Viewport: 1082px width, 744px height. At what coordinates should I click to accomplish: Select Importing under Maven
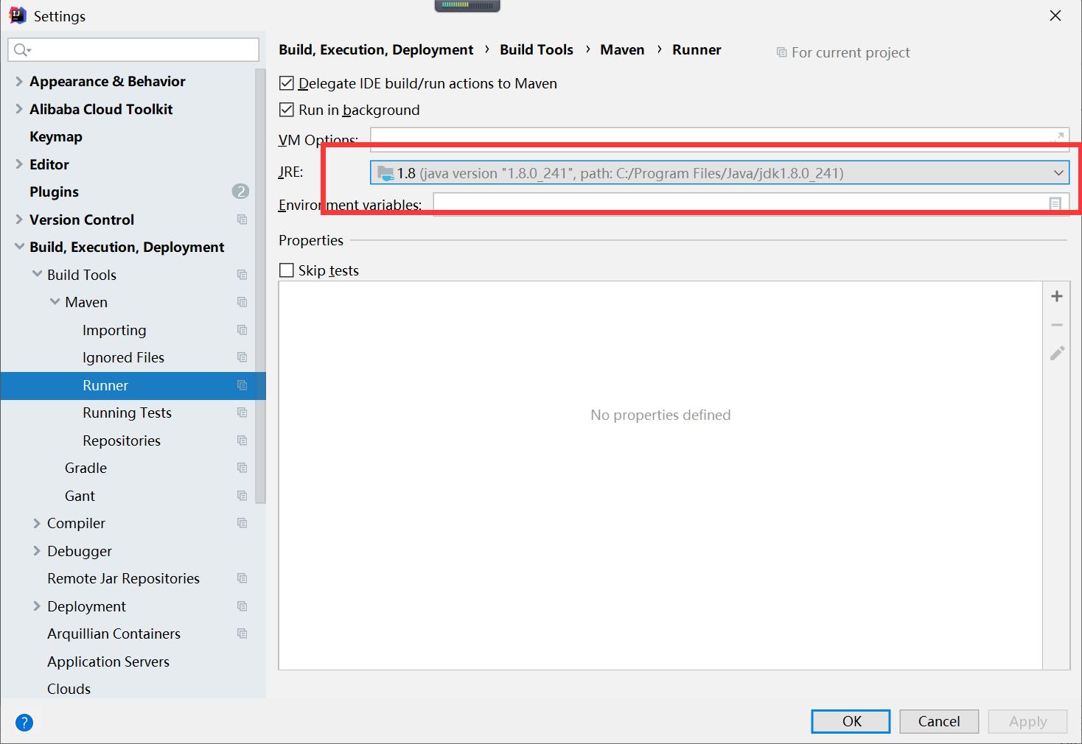[x=114, y=330]
